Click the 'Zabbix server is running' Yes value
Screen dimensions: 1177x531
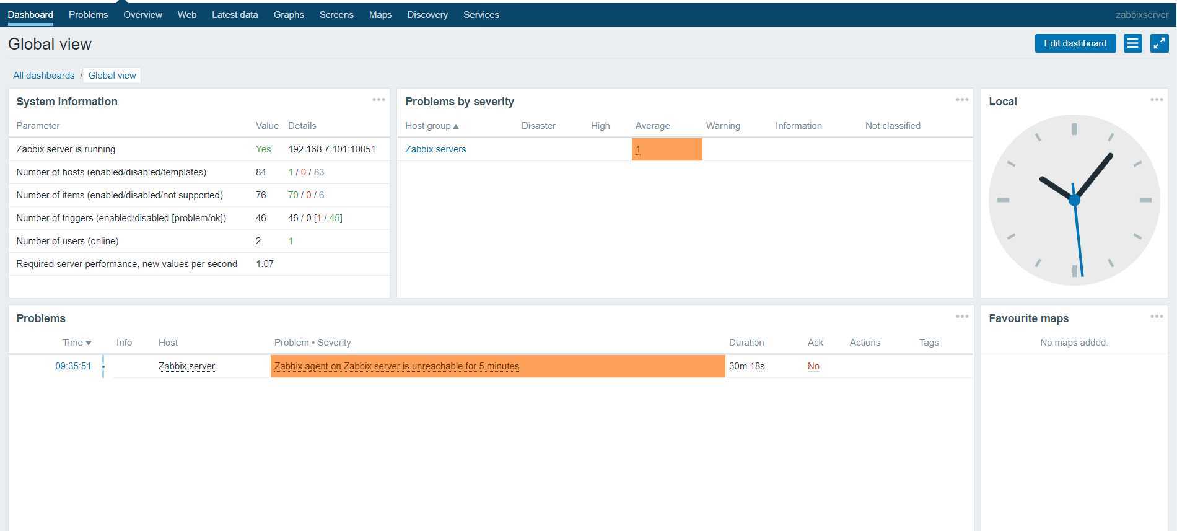(x=263, y=149)
